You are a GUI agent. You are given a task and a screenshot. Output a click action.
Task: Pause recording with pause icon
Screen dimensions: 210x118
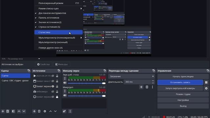[206, 82]
